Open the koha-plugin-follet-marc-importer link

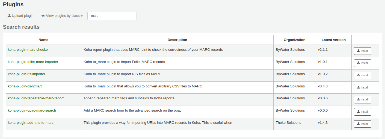coord(33,62)
